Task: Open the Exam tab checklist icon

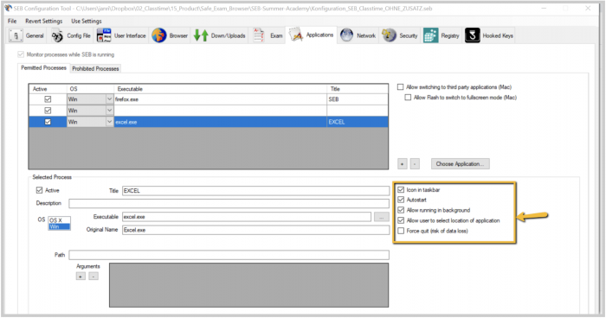Action: (x=259, y=35)
